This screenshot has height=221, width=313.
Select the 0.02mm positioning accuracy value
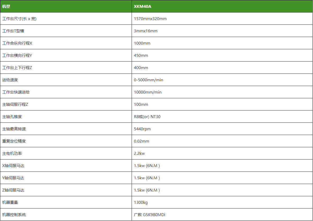(142, 141)
